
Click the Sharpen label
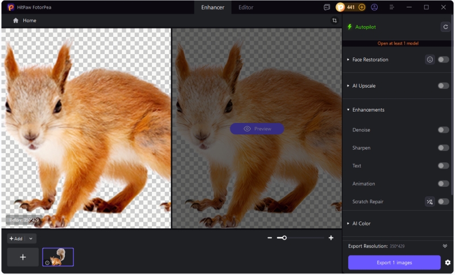(361, 148)
